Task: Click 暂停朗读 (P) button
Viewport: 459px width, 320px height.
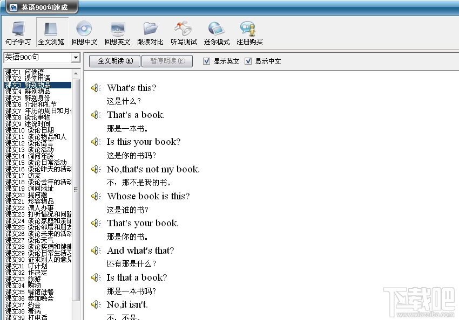Action: click(167, 61)
